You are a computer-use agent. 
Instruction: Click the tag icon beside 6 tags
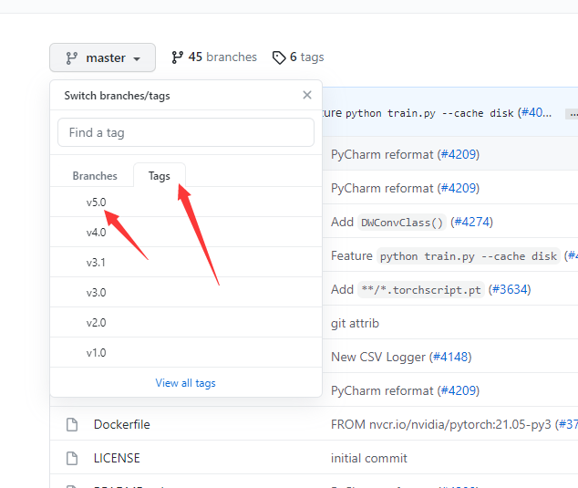(x=278, y=57)
